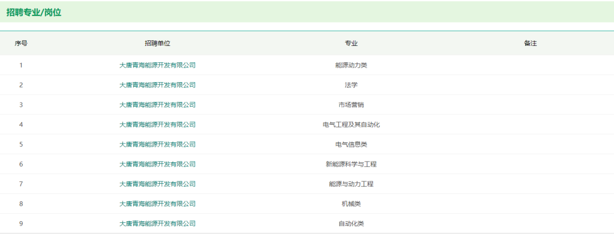The width and height of the screenshot is (614, 241).
Task: Select the 能源动力类 major cell
Action: [351, 65]
